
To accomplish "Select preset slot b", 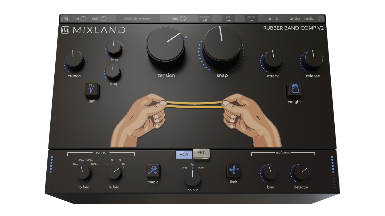I will (x=277, y=19).
